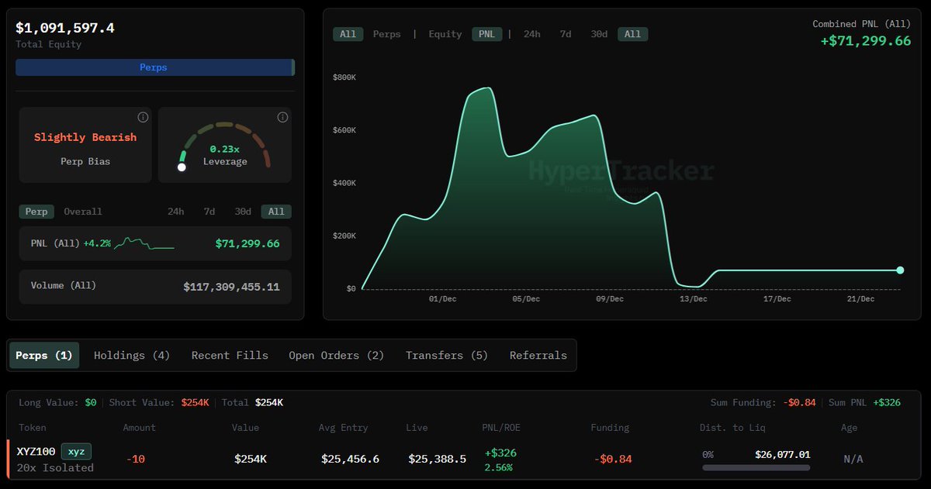Click the info icon on Leverage card

pyautogui.click(x=282, y=118)
